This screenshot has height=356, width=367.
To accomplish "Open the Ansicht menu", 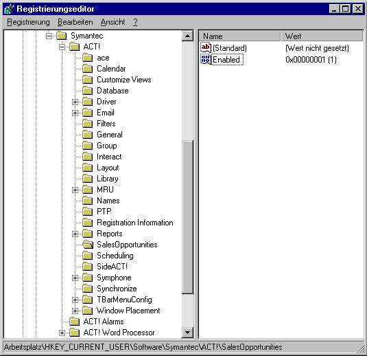I will coord(113,22).
